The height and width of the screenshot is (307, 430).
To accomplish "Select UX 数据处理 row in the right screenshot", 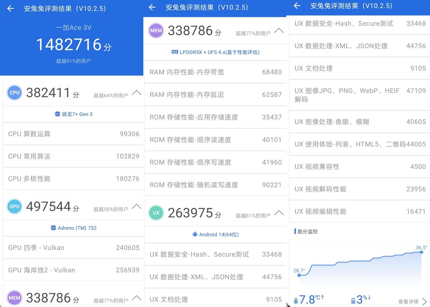I will click(359, 46).
